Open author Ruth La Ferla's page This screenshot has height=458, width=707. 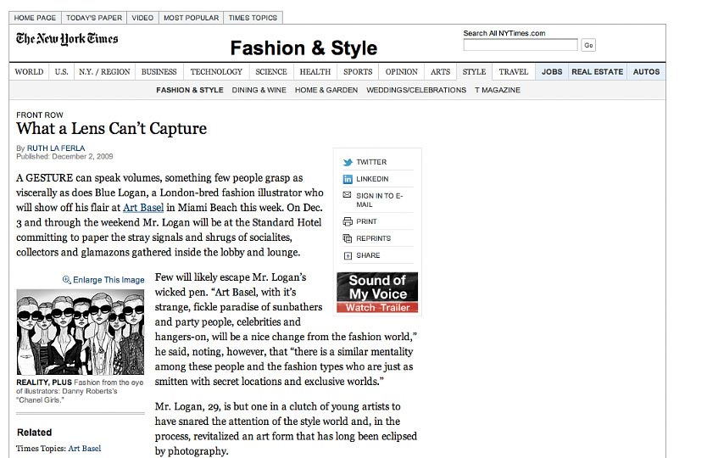[x=56, y=148]
